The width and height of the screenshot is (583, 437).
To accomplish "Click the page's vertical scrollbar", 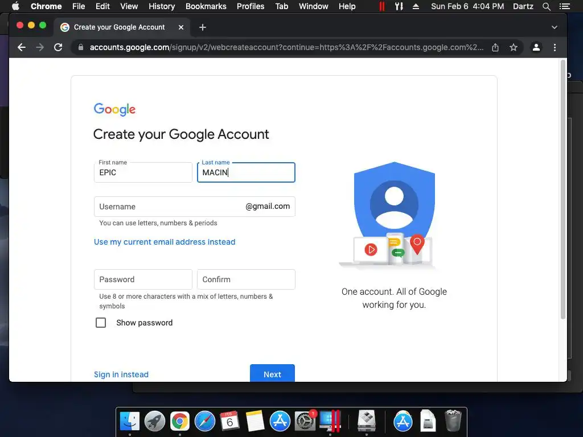I will click(x=563, y=189).
